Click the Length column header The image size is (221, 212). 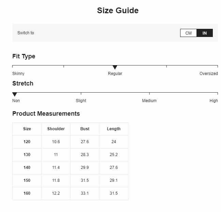point(114,129)
